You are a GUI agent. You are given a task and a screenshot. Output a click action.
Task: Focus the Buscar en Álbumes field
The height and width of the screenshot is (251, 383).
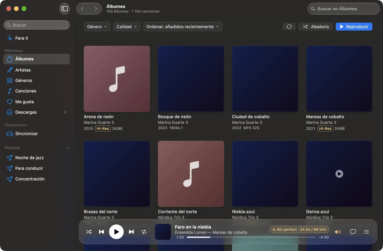pyautogui.click(x=344, y=9)
